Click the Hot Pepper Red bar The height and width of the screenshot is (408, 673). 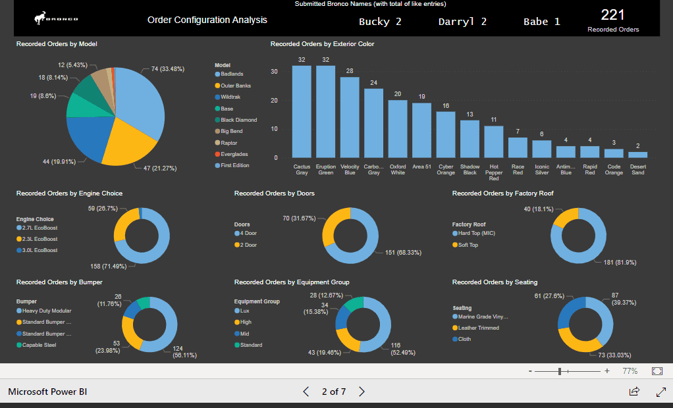coord(494,141)
